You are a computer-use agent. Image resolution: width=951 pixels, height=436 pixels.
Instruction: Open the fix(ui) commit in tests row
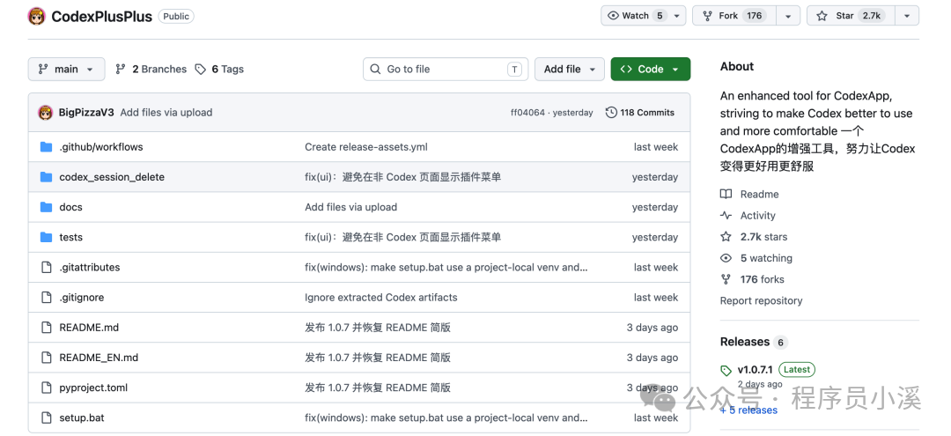pyautogui.click(x=402, y=237)
